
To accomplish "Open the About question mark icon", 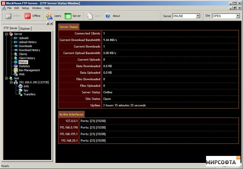I will pyautogui.click(x=108, y=16).
